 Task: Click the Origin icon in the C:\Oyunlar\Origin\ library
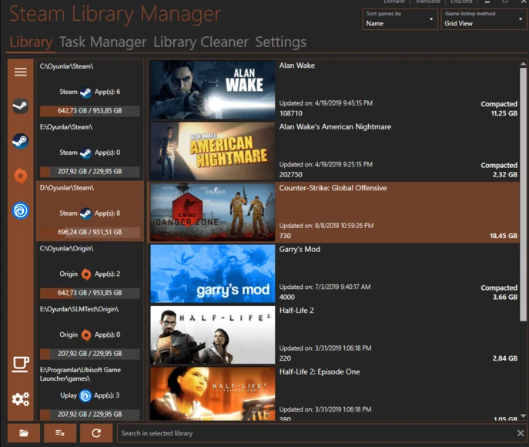(x=86, y=274)
